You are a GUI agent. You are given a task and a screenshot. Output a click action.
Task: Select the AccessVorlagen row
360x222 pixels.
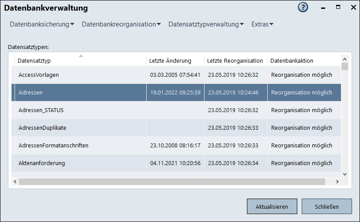(x=39, y=75)
